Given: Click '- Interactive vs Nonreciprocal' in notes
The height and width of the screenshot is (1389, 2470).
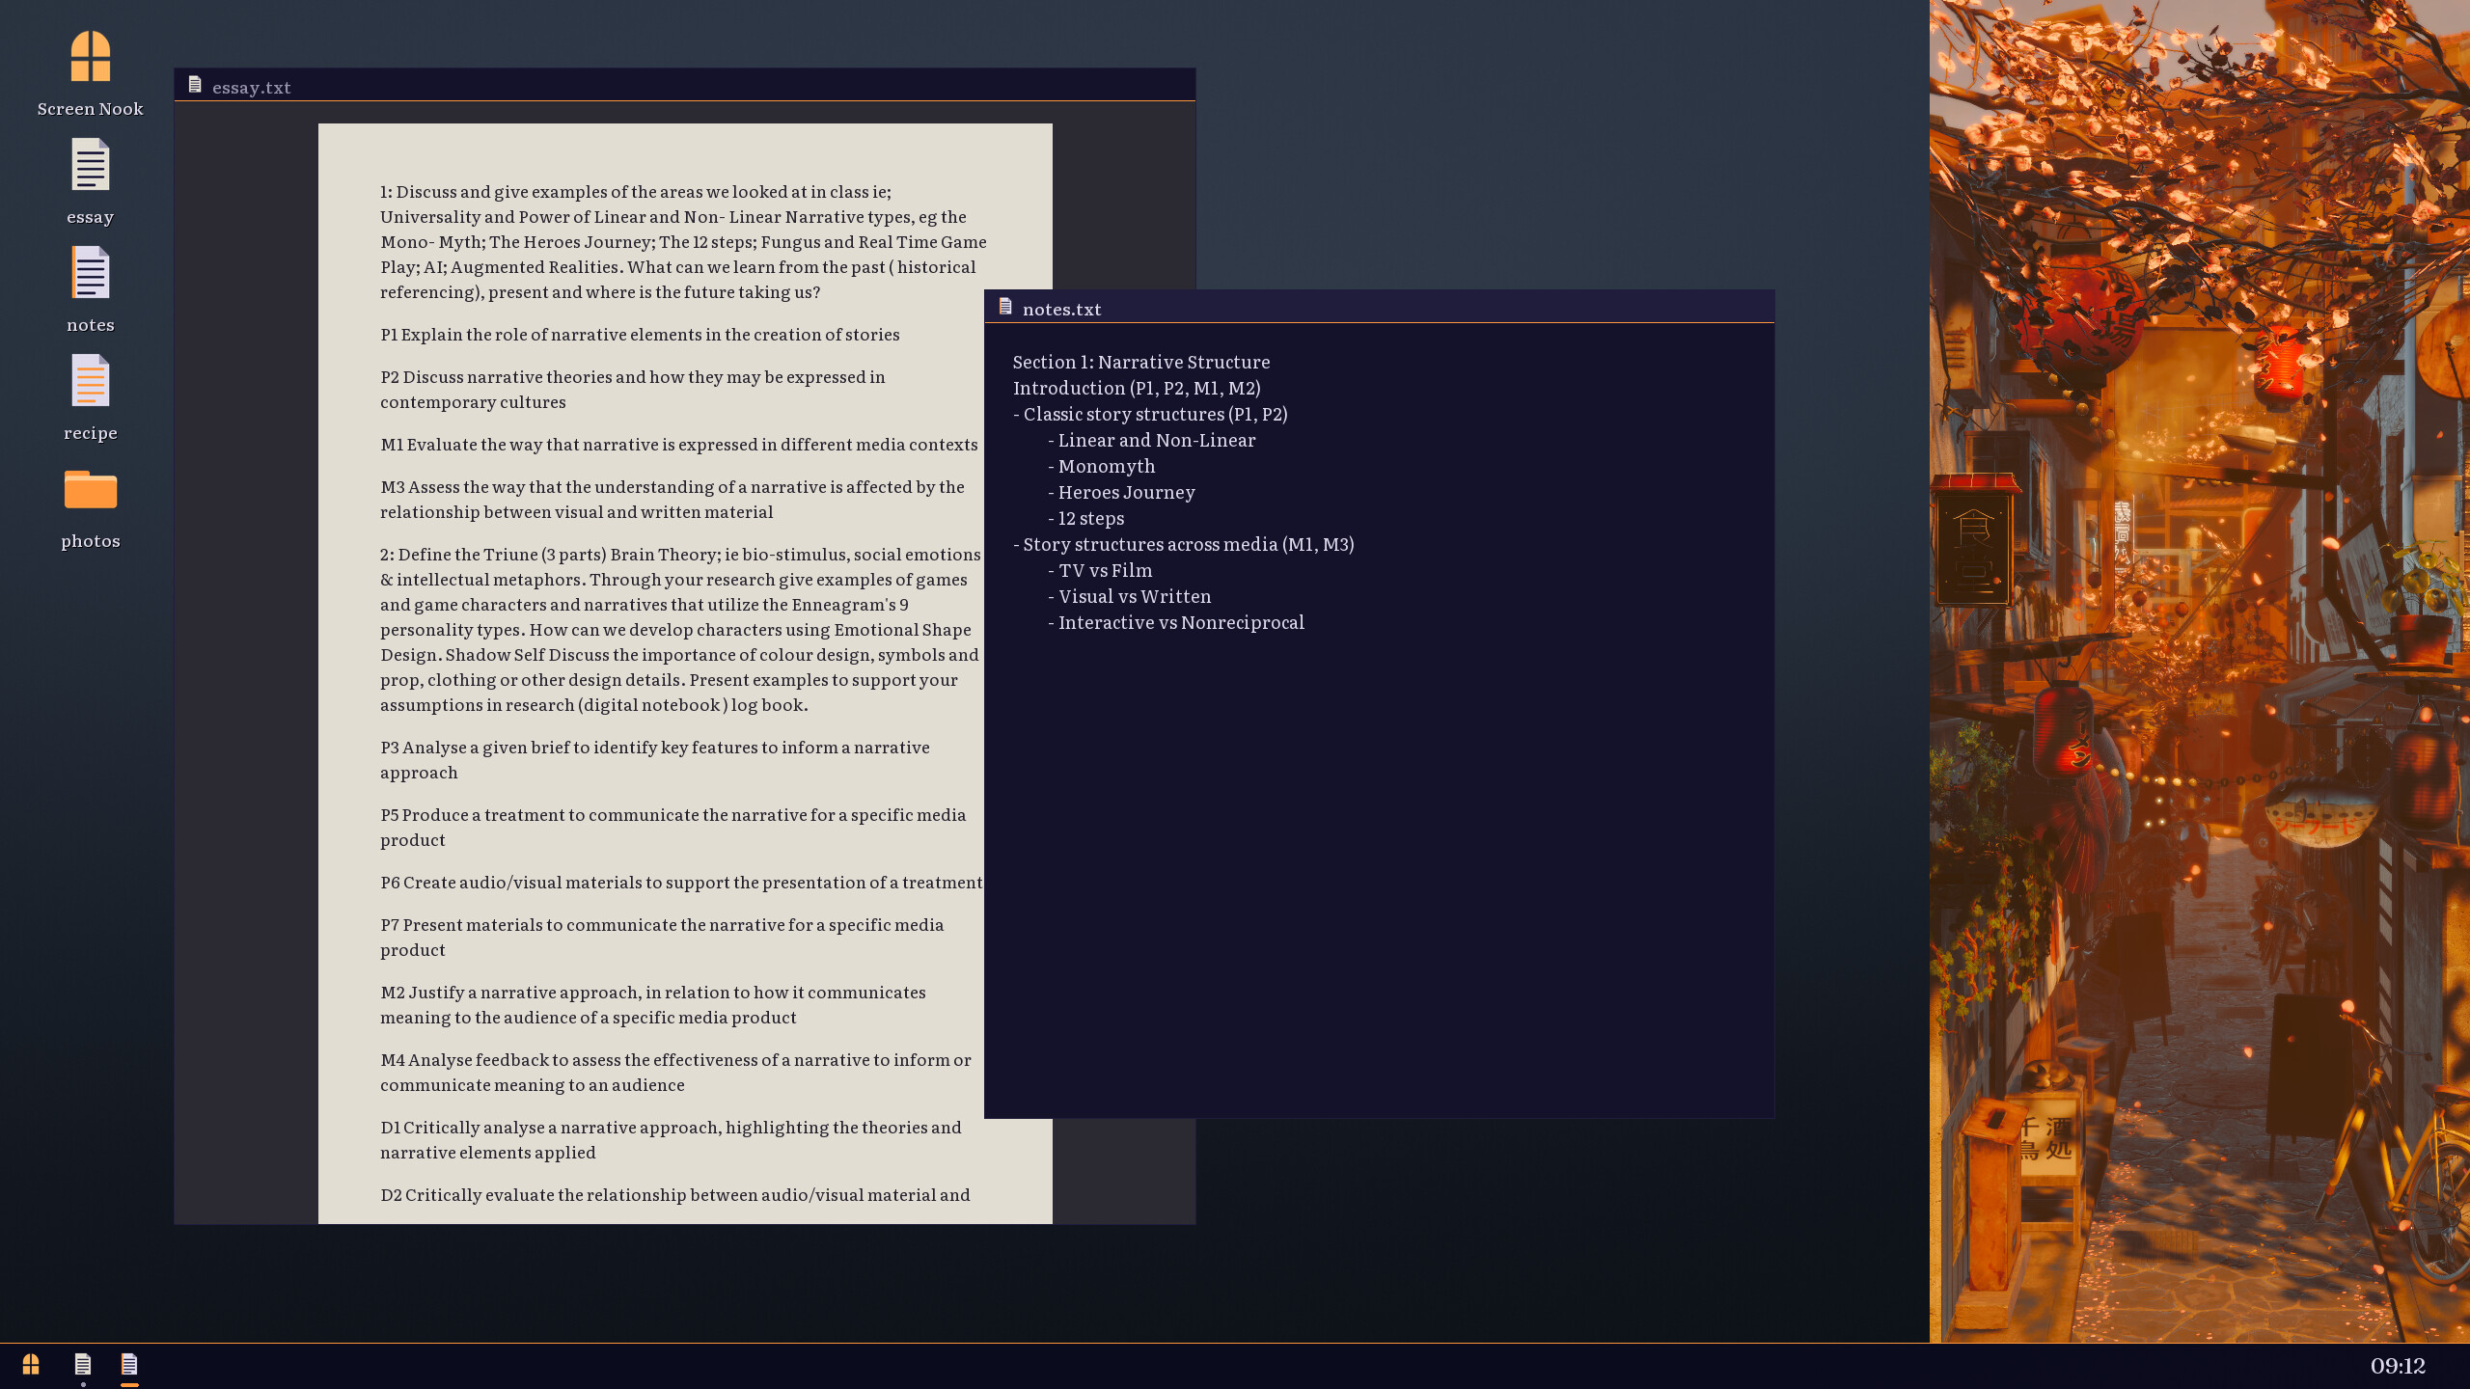Looking at the screenshot, I should 1176,622.
